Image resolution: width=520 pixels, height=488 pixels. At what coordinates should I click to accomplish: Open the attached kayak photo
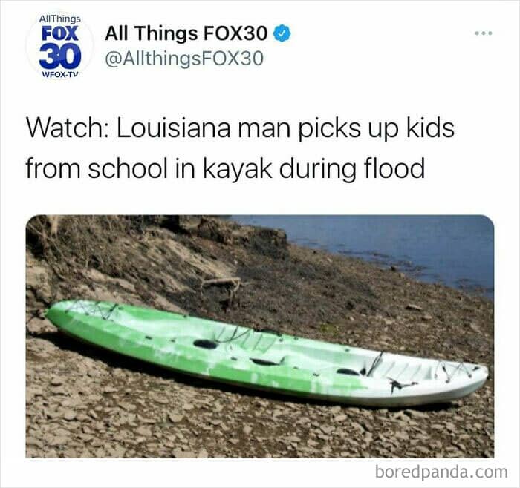pyautogui.click(x=260, y=337)
